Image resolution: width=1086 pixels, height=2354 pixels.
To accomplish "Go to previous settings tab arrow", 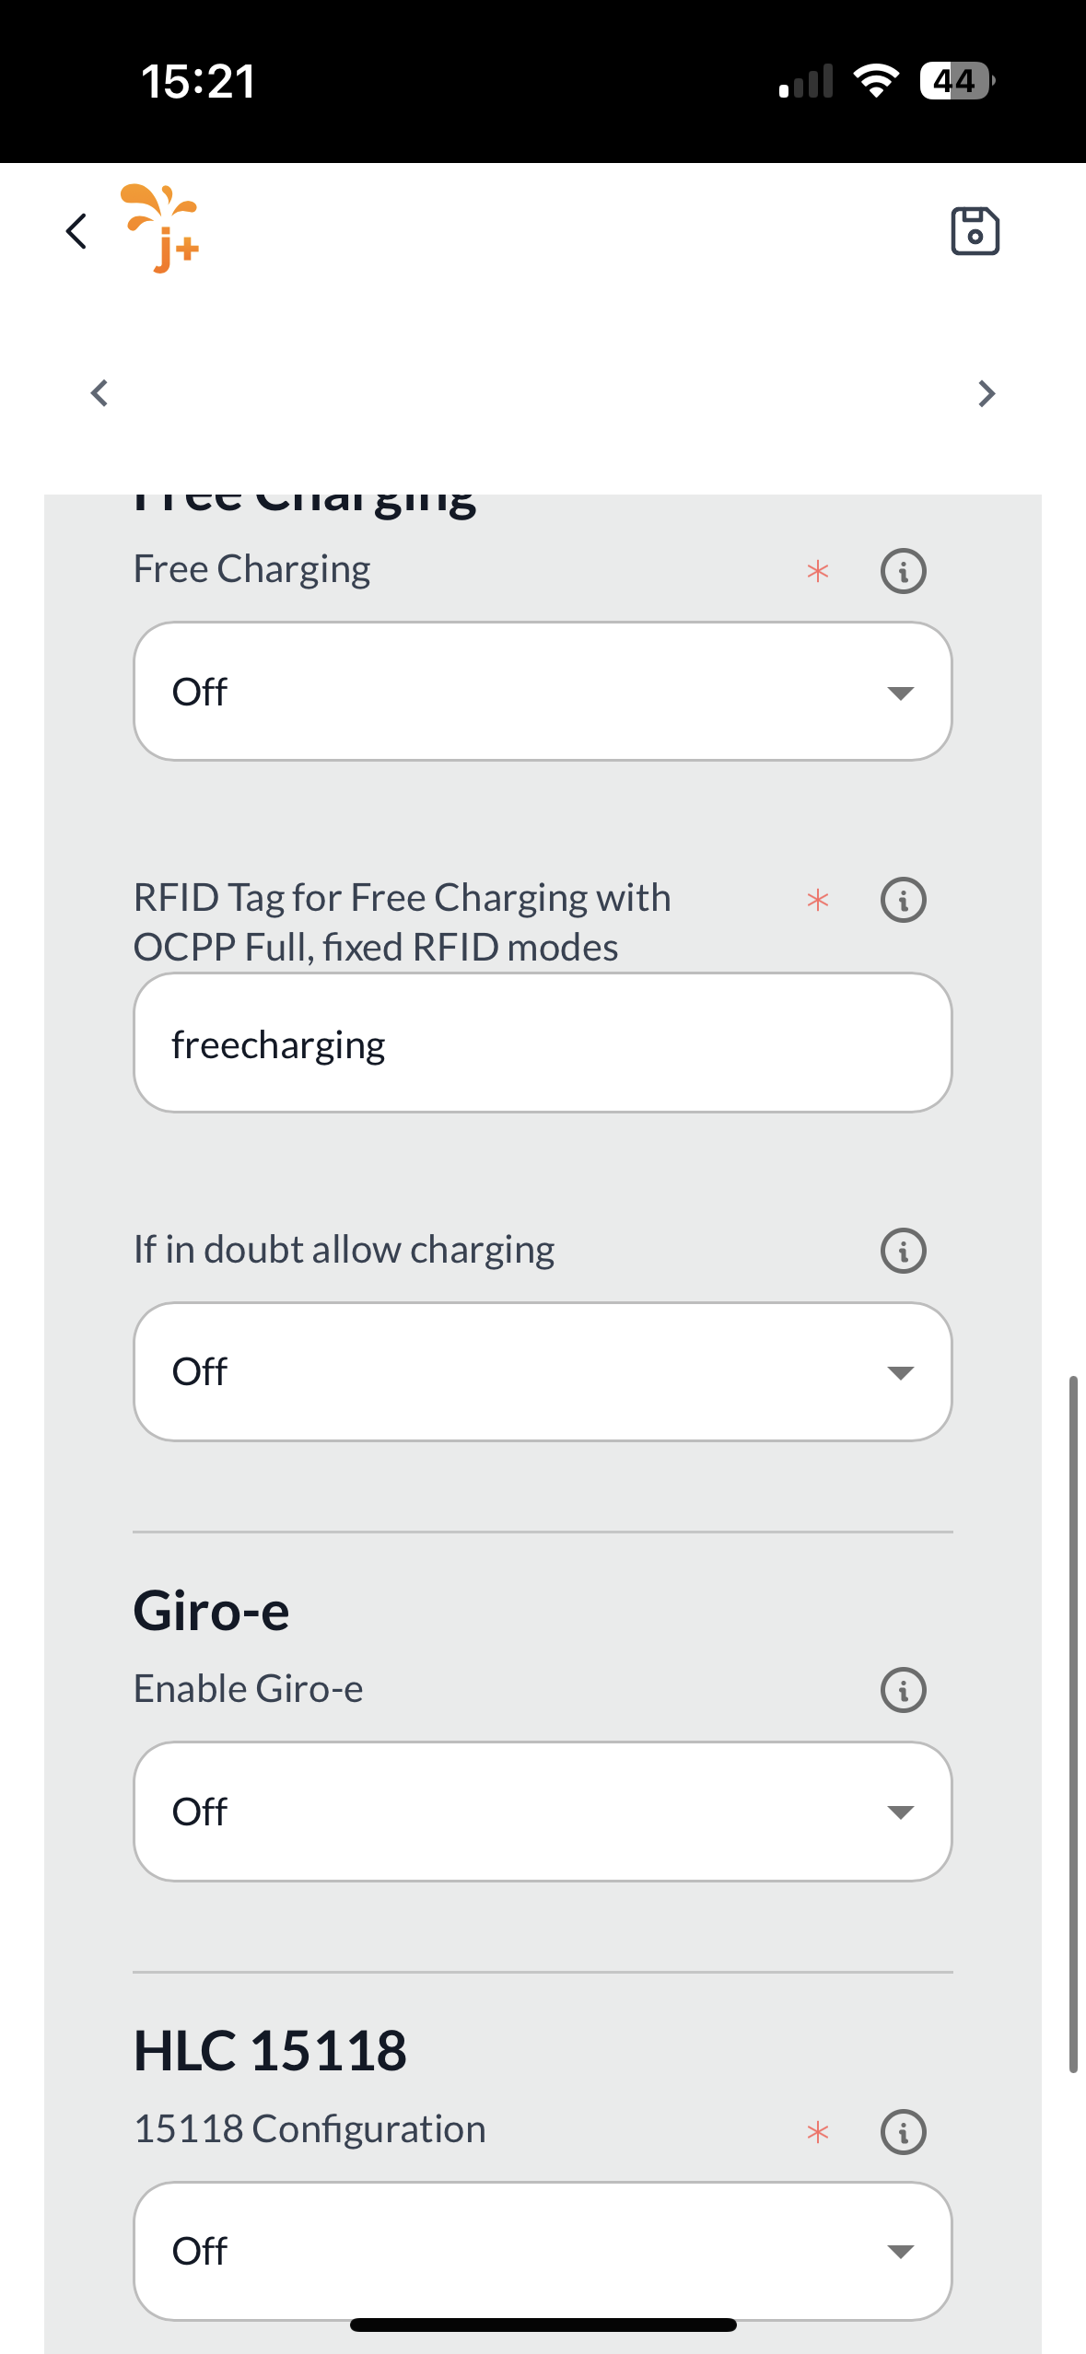I will 99,393.
